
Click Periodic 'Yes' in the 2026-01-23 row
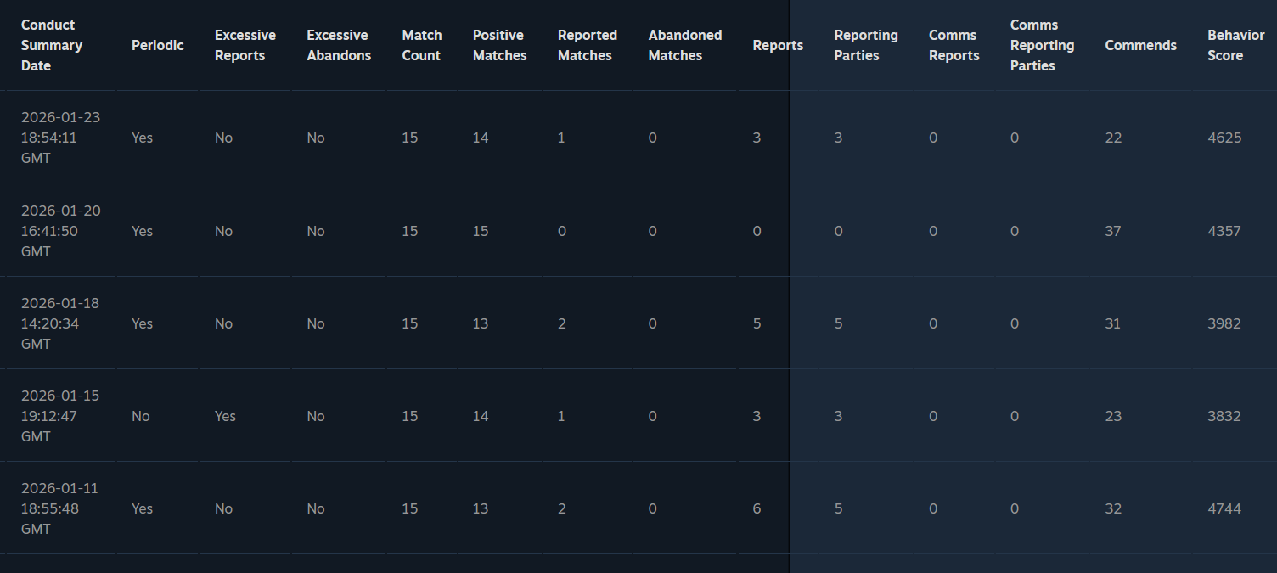tap(143, 138)
